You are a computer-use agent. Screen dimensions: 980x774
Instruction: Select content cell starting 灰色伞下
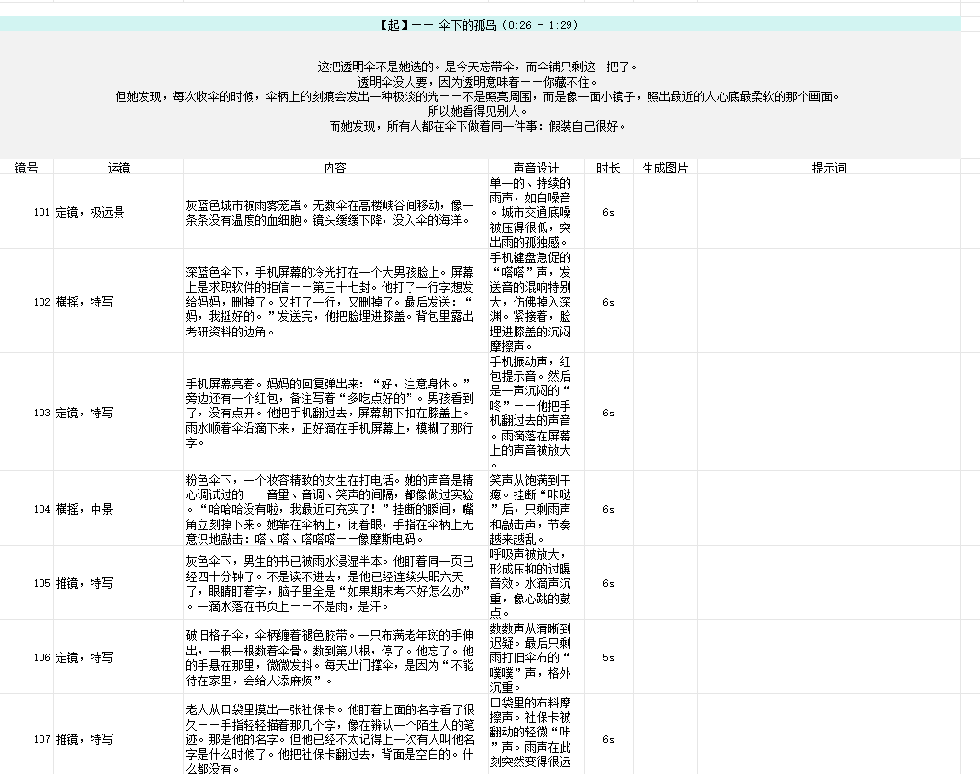(x=335, y=583)
